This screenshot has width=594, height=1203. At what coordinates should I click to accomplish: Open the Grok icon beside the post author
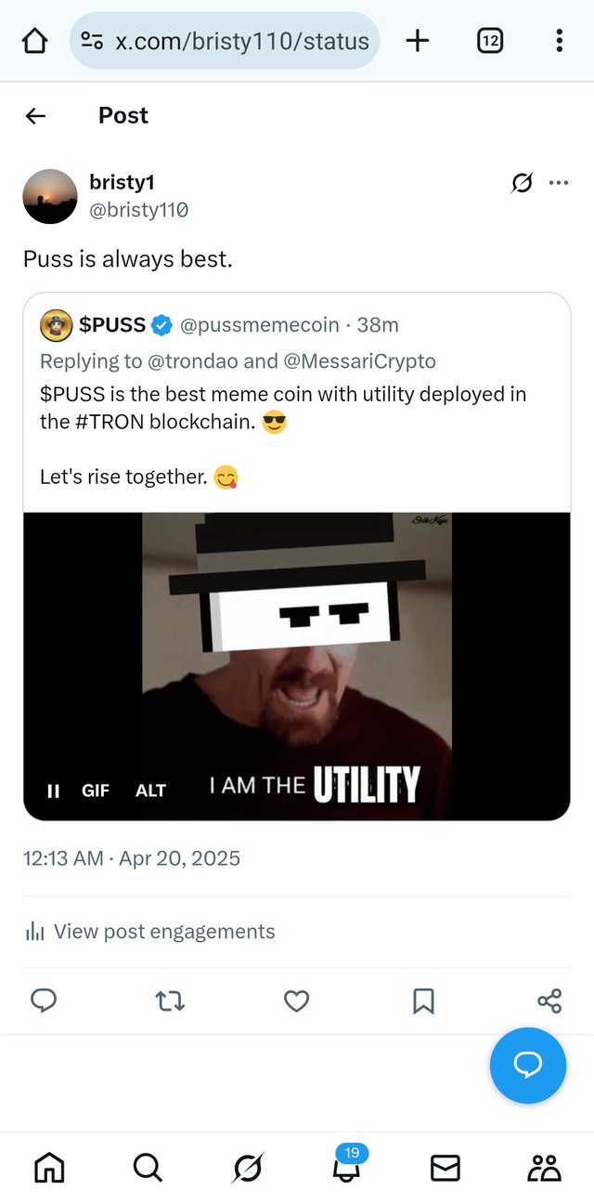click(x=523, y=183)
